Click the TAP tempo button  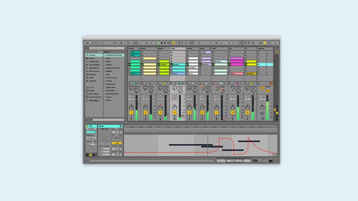(87, 43)
